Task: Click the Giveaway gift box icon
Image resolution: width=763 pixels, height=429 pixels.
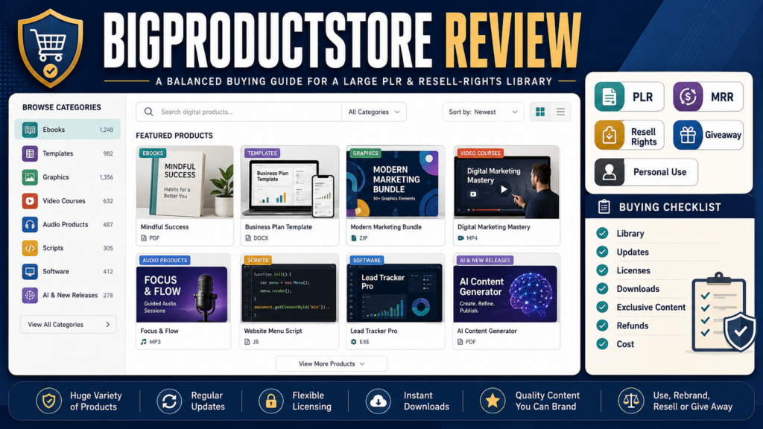Action: (x=688, y=136)
